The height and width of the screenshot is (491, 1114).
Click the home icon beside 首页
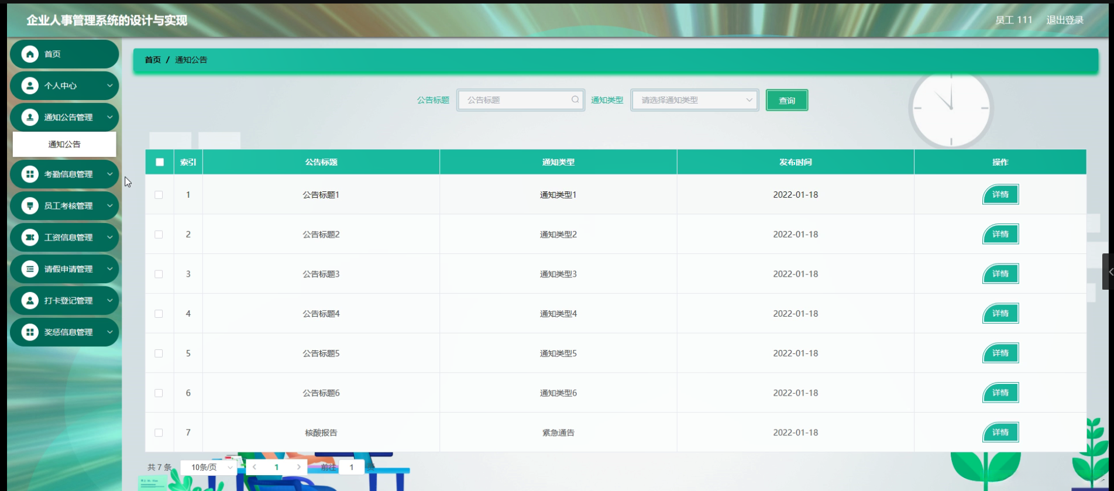click(x=30, y=54)
